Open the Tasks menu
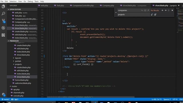Viewport: 183px width, 103px height. 36,1
